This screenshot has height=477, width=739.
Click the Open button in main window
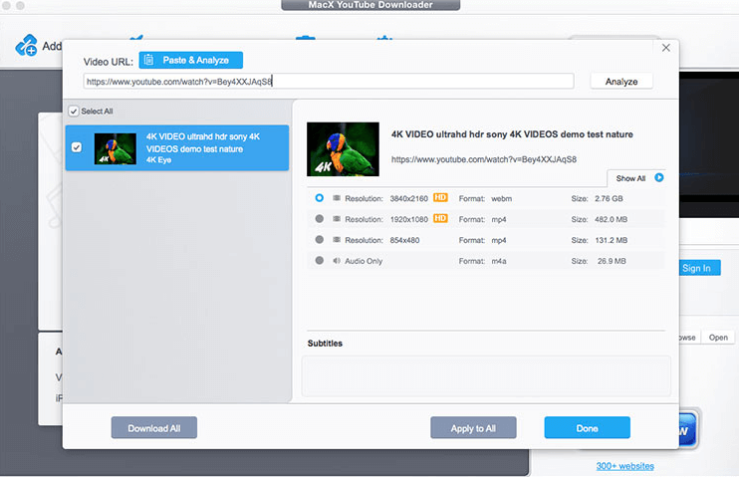click(x=718, y=337)
